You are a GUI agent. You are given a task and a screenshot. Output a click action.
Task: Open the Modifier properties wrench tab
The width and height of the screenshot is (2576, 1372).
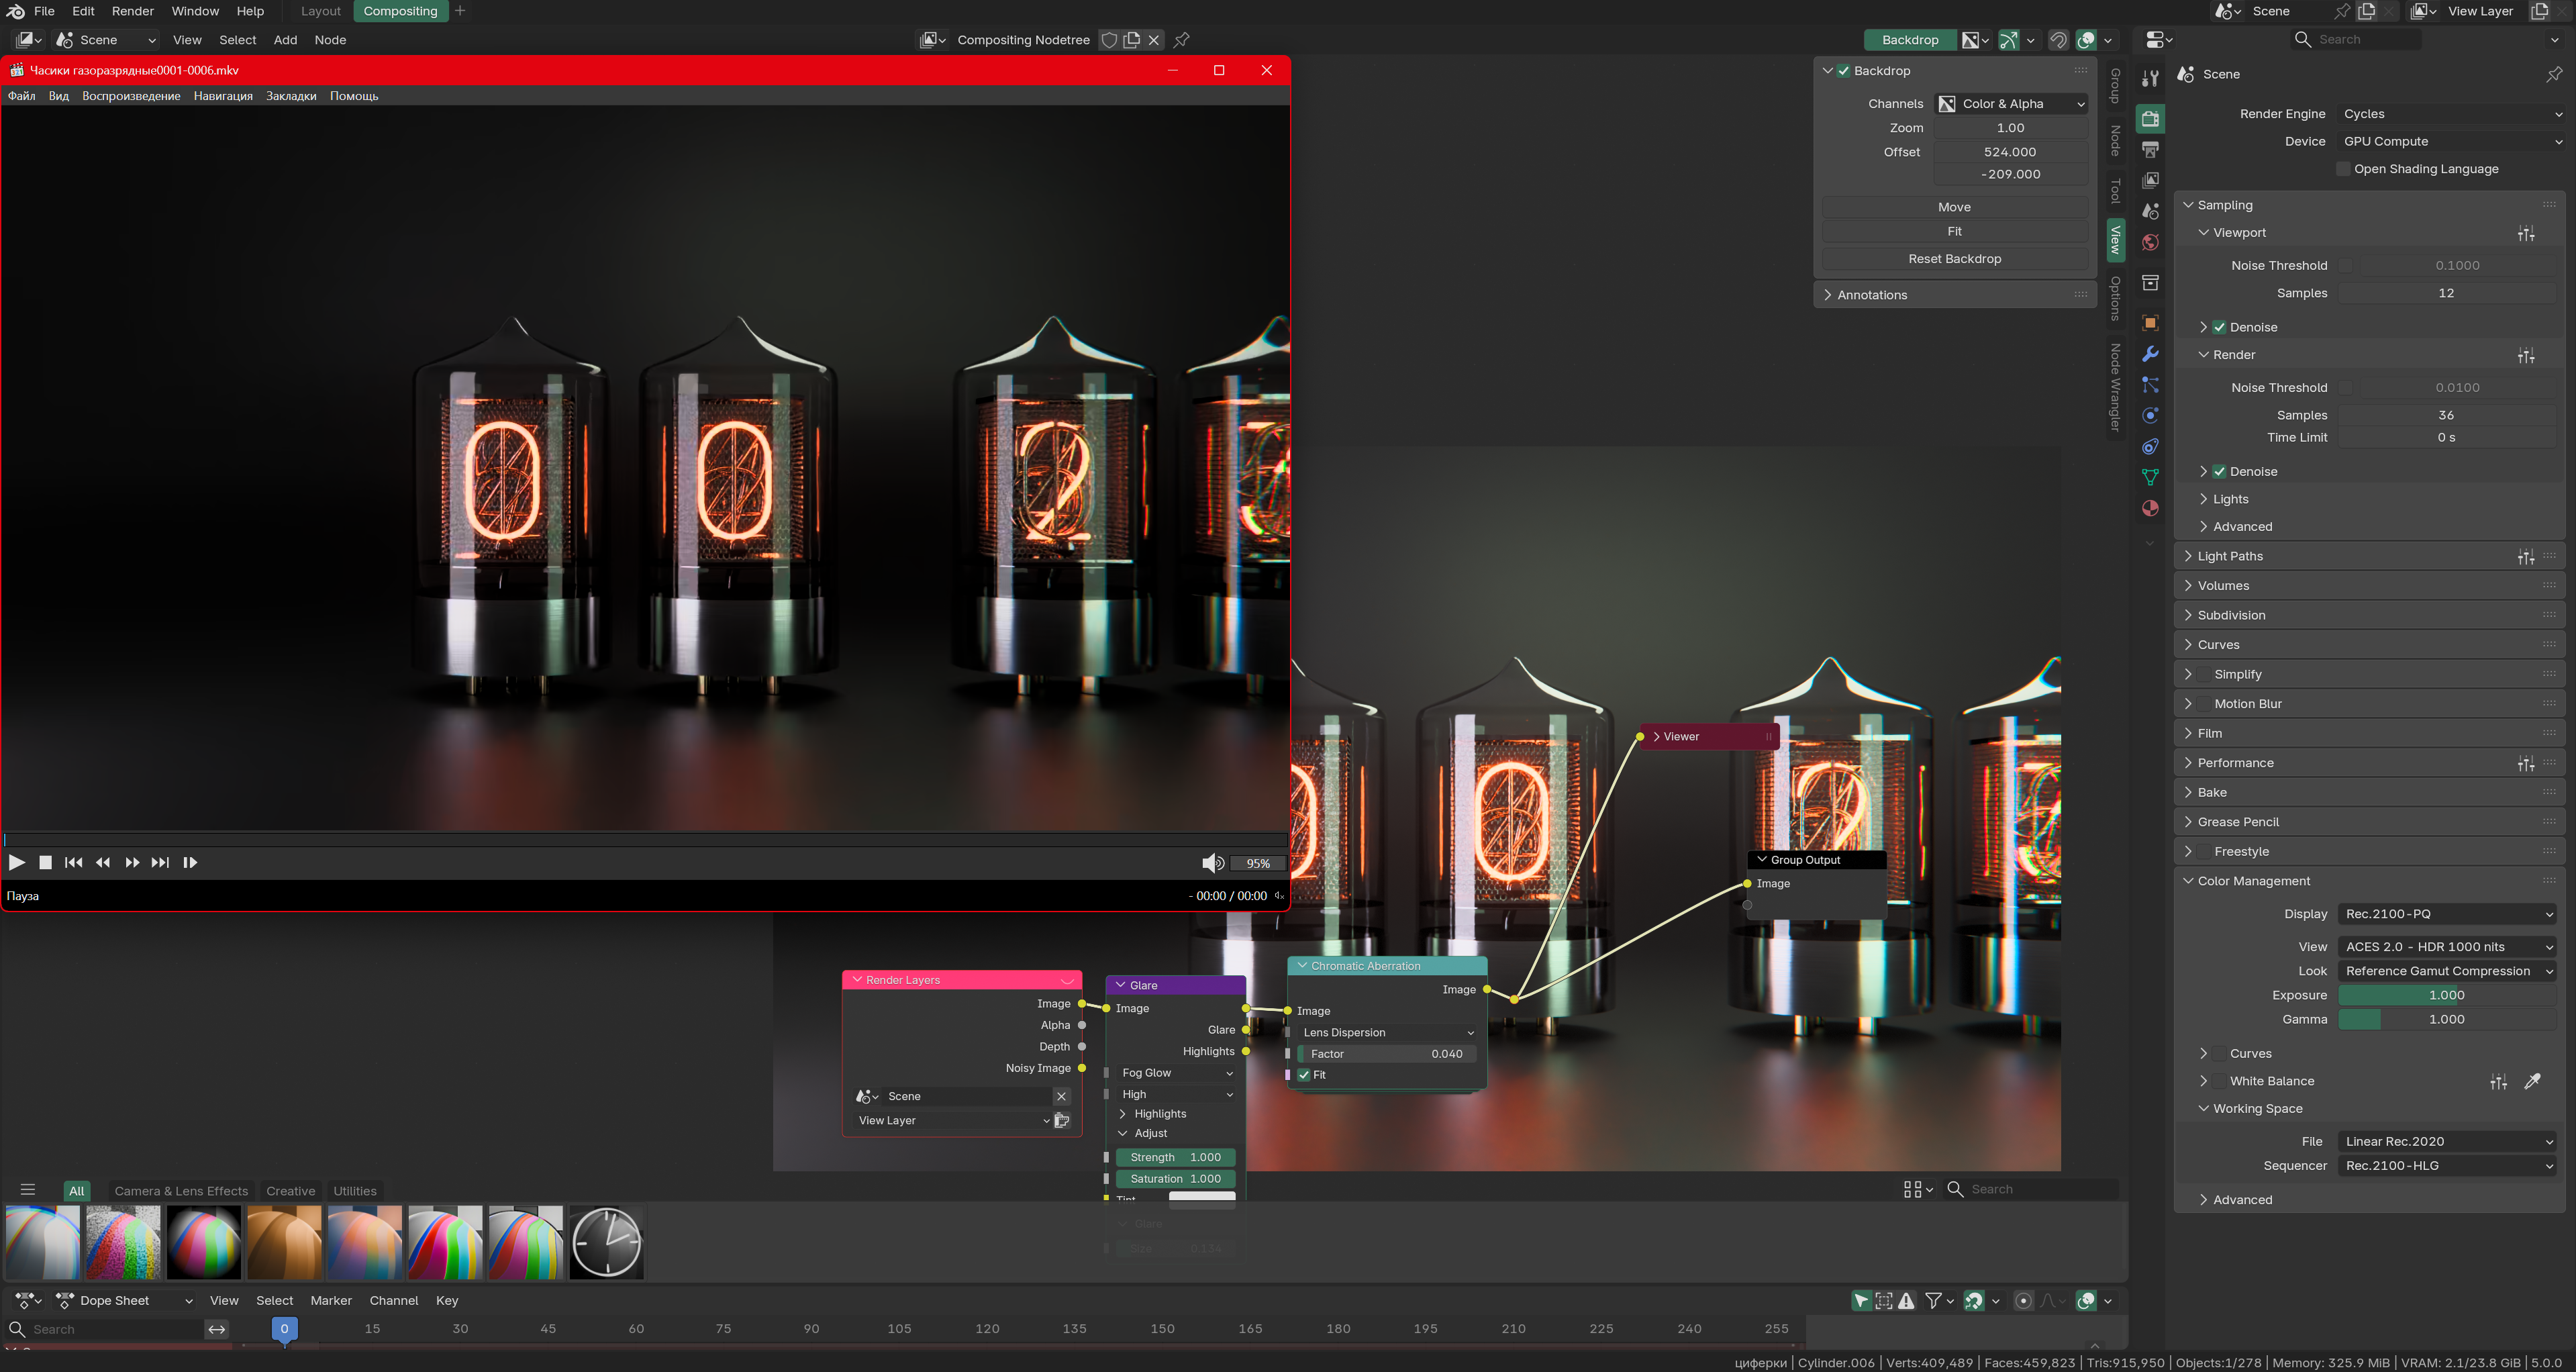[x=2150, y=354]
